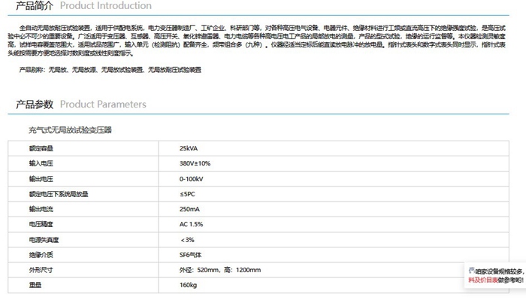This screenshot has height=300, width=526.
Task: Select the '380V±10%' value
Action: 195,163
